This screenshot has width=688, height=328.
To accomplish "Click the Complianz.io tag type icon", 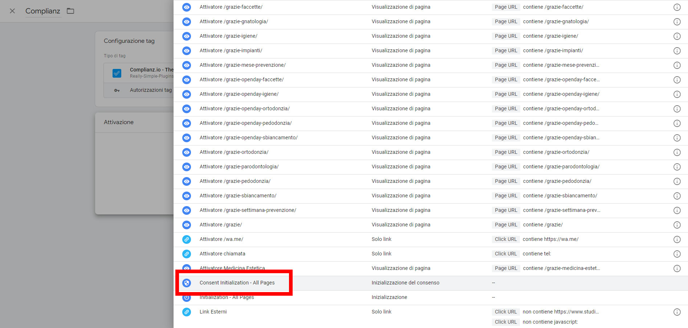I will pyautogui.click(x=117, y=73).
